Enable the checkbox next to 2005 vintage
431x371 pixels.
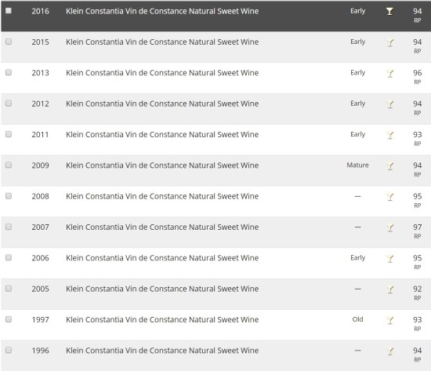pyautogui.click(x=9, y=288)
